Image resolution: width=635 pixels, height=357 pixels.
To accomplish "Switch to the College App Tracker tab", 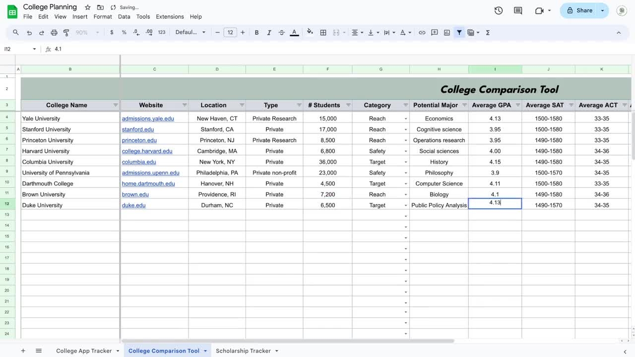I will click(x=83, y=351).
